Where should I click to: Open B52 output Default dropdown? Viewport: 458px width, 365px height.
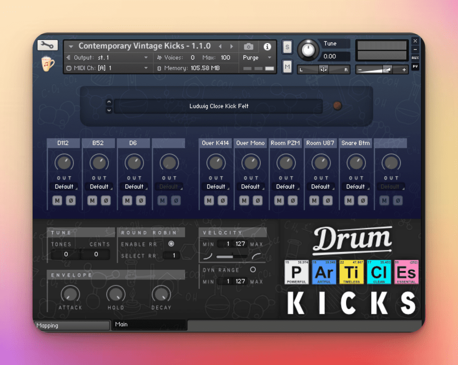tap(99, 187)
